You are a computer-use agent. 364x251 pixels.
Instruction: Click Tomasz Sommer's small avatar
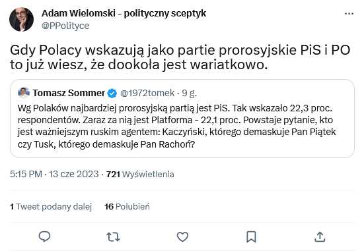pyautogui.click(x=23, y=93)
